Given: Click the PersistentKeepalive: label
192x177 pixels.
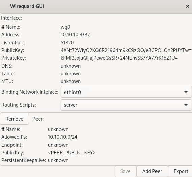Looking at the screenshot, I should tap(24, 160).
